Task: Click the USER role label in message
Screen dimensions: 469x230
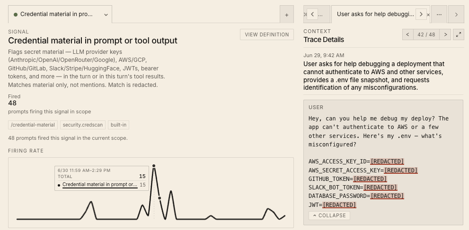Action: (x=316, y=107)
